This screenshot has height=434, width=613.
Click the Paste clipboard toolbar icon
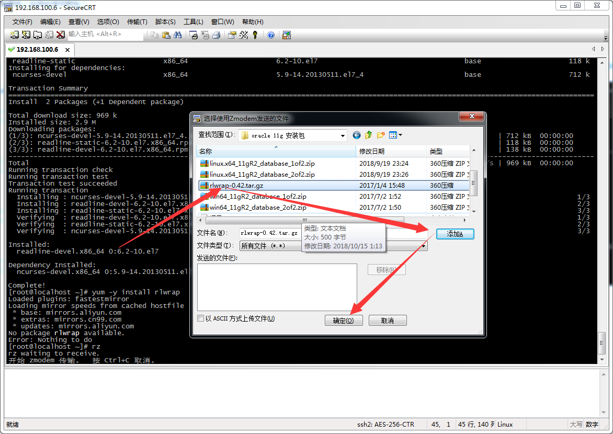(x=166, y=35)
